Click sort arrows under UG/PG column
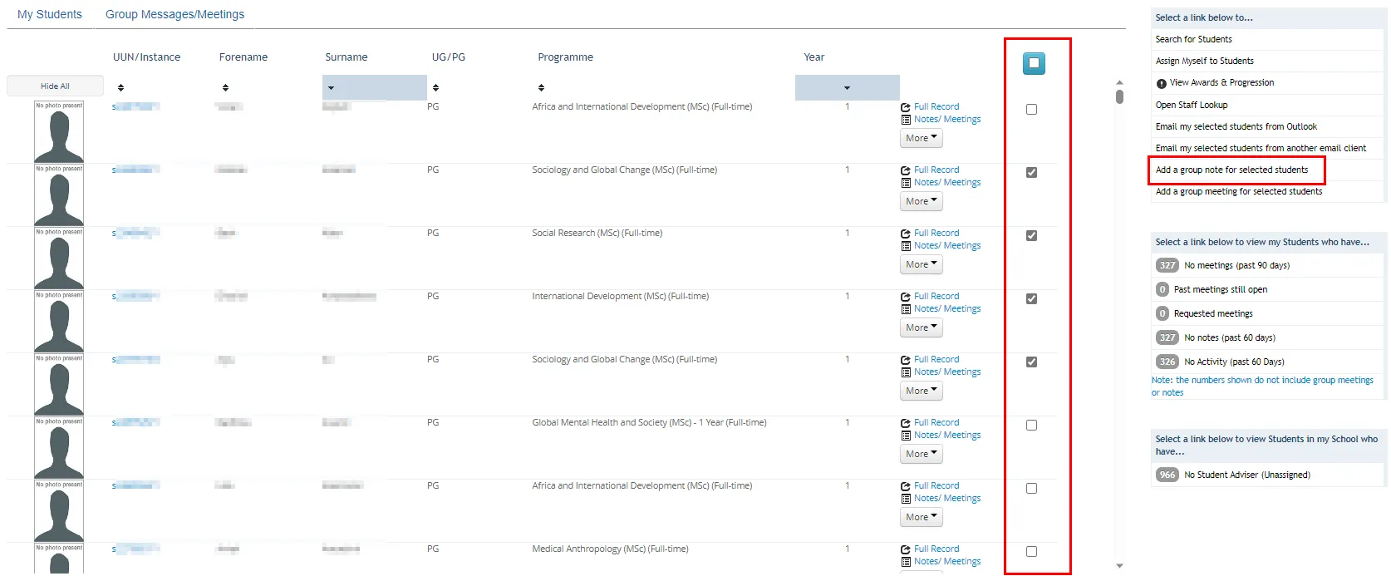This screenshot has height=576, width=1391. point(435,87)
